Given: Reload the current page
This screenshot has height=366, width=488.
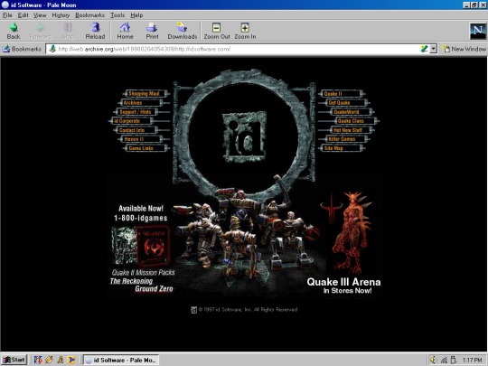Looking at the screenshot, I should point(95,31).
